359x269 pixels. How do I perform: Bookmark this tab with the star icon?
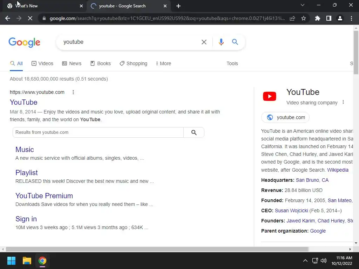click(x=304, y=18)
